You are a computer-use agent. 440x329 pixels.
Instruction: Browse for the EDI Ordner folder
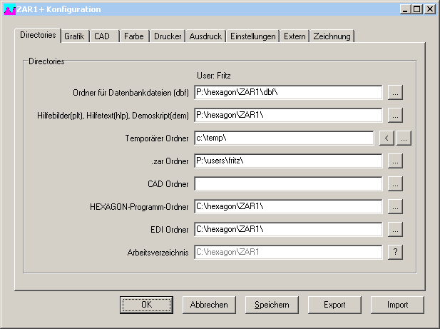pos(396,229)
